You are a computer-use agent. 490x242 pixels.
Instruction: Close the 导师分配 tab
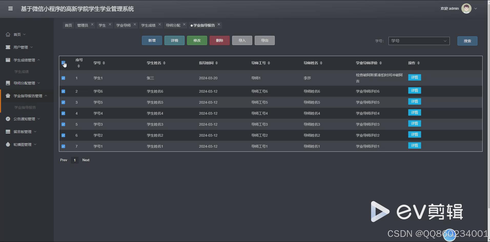(184, 25)
